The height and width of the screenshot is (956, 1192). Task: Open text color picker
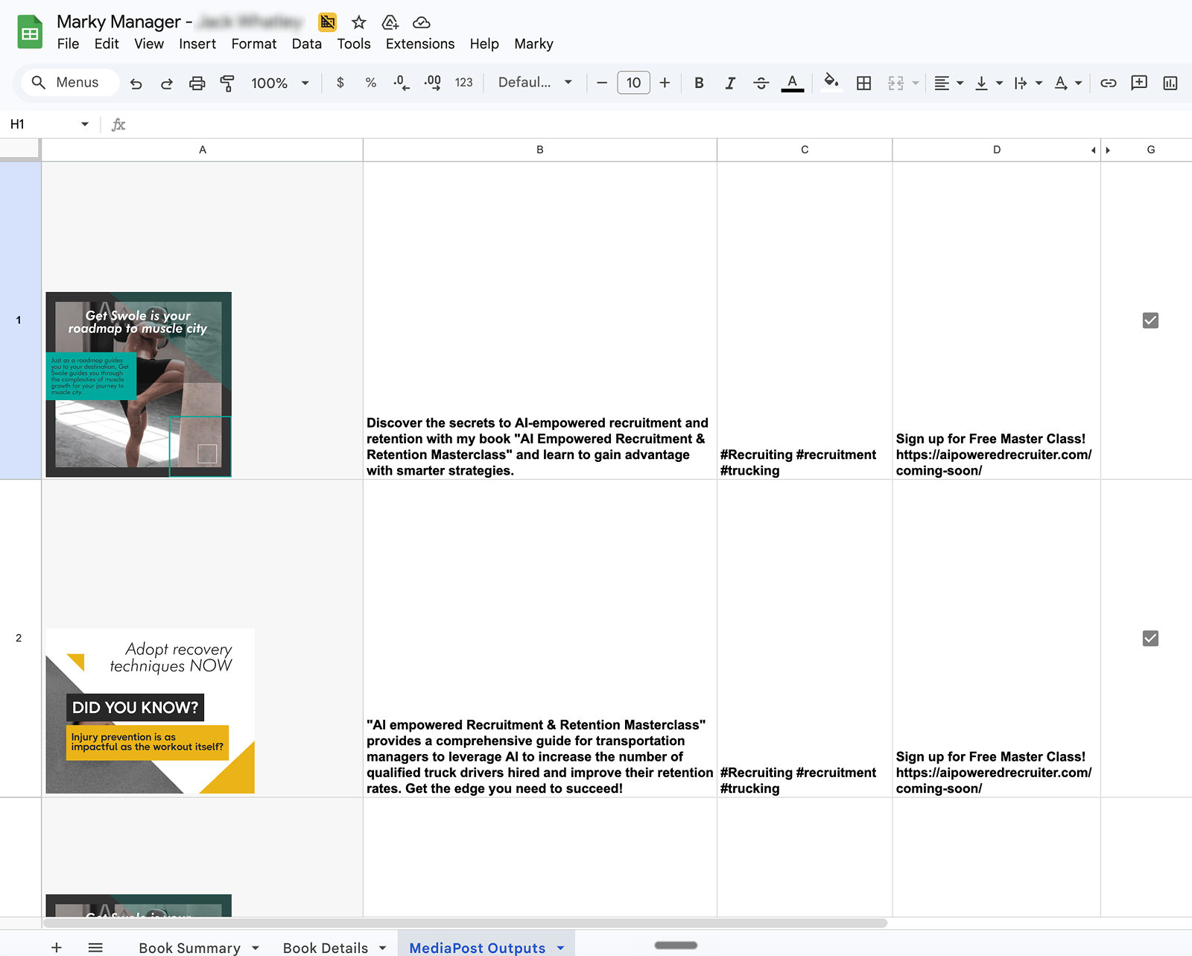[793, 83]
